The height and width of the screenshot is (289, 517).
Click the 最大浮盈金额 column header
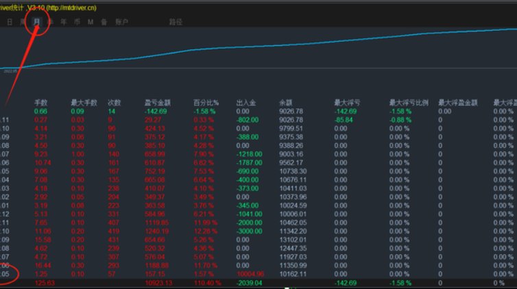pos(457,103)
